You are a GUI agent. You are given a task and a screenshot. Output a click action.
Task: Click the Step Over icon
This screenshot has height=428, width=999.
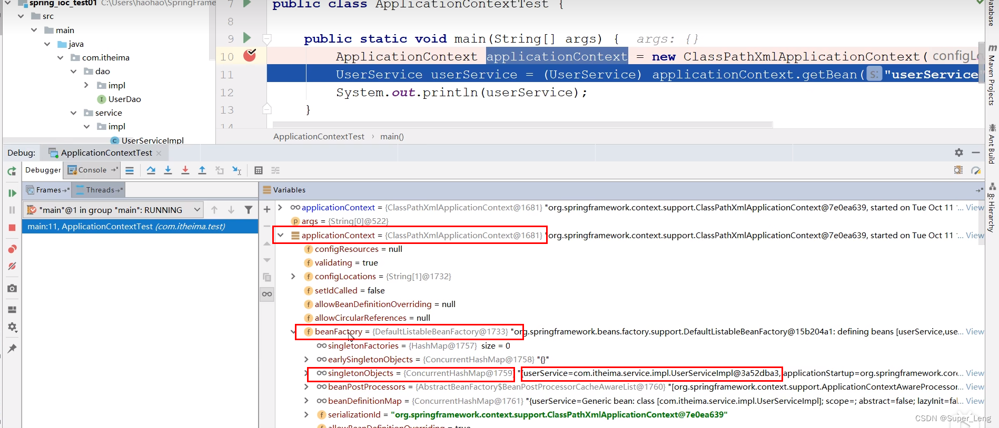click(x=151, y=170)
